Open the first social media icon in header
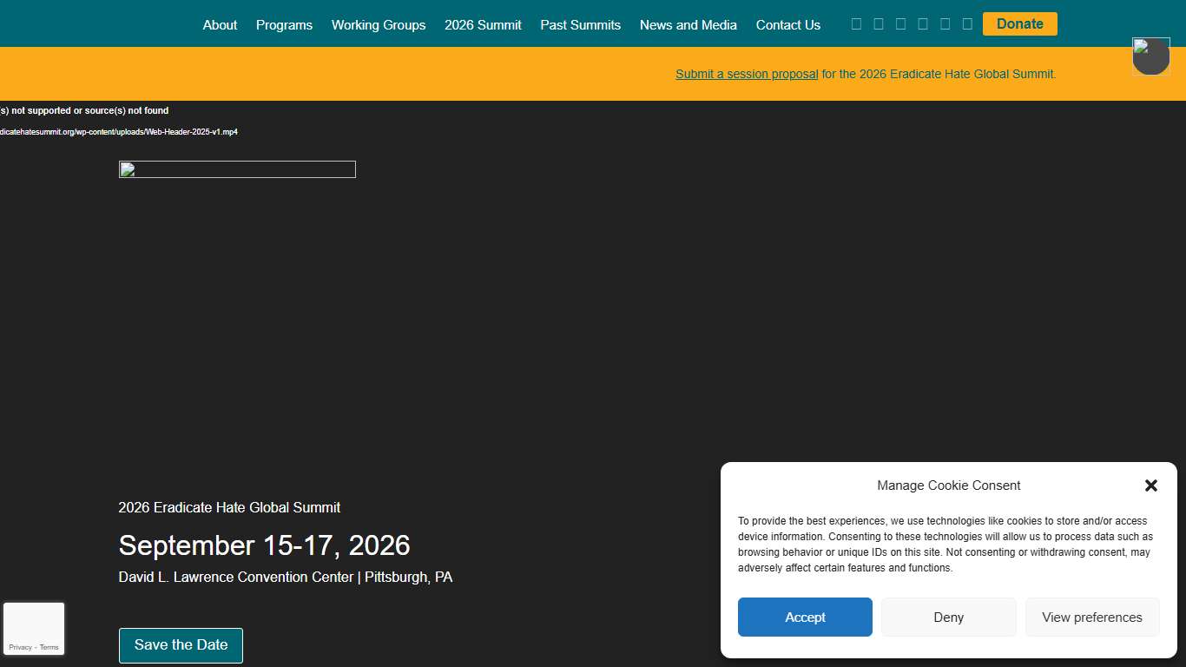This screenshot has width=1186, height=667. point(856,24)
